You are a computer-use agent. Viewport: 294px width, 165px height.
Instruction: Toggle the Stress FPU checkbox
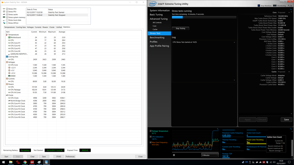click(7, 11)
